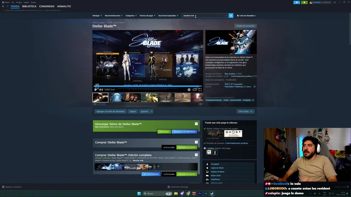This screenshot has width=351, height=197.
Task: Add complete edition CLP$ 56.000 to cart
Action: coord(187,174)
